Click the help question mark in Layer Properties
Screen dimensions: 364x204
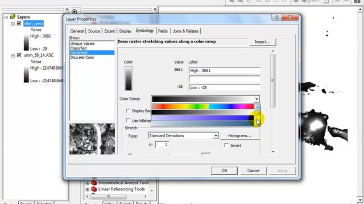(277, 18)
